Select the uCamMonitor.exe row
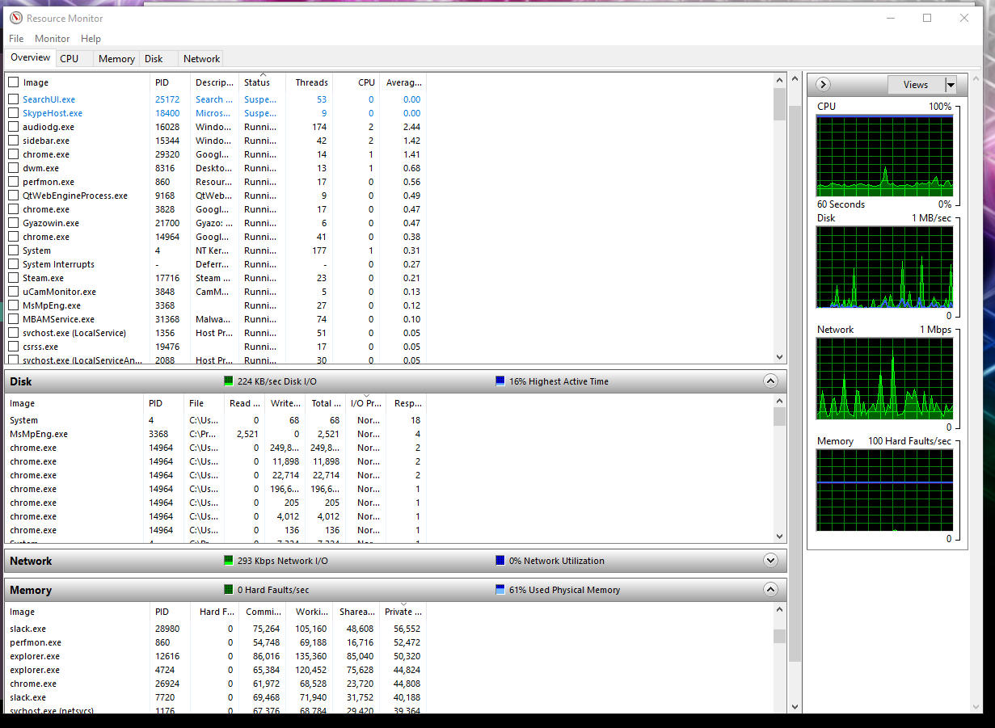This screenshot has width=995, height=728. [216, 292]
